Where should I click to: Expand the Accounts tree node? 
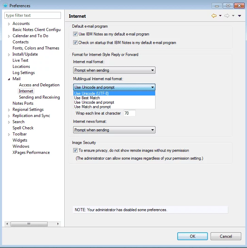point(9,24)
